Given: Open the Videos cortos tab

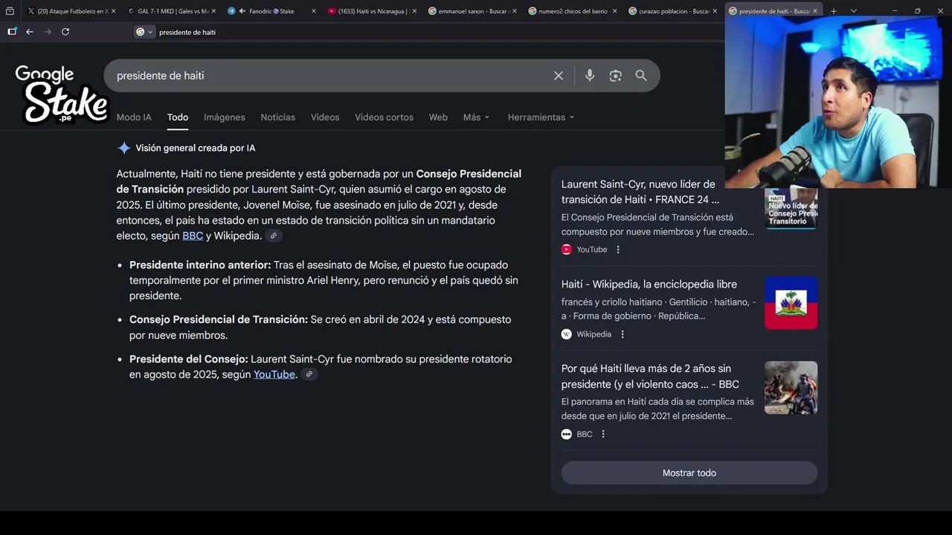Looking at the screenshot, I should point(384,117).
